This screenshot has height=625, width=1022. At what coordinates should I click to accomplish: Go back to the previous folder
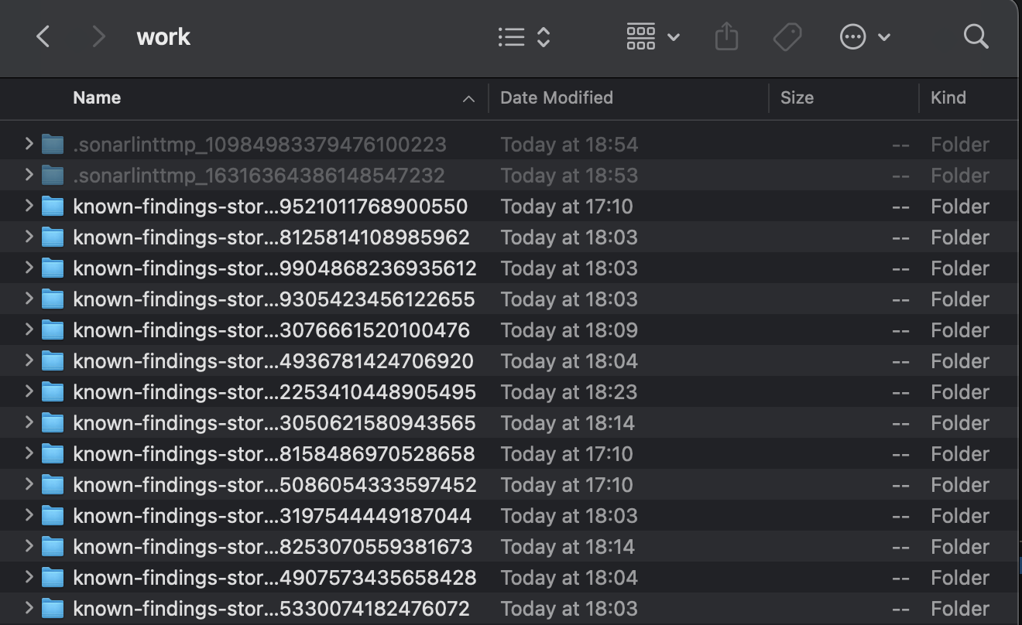(43, 36)
